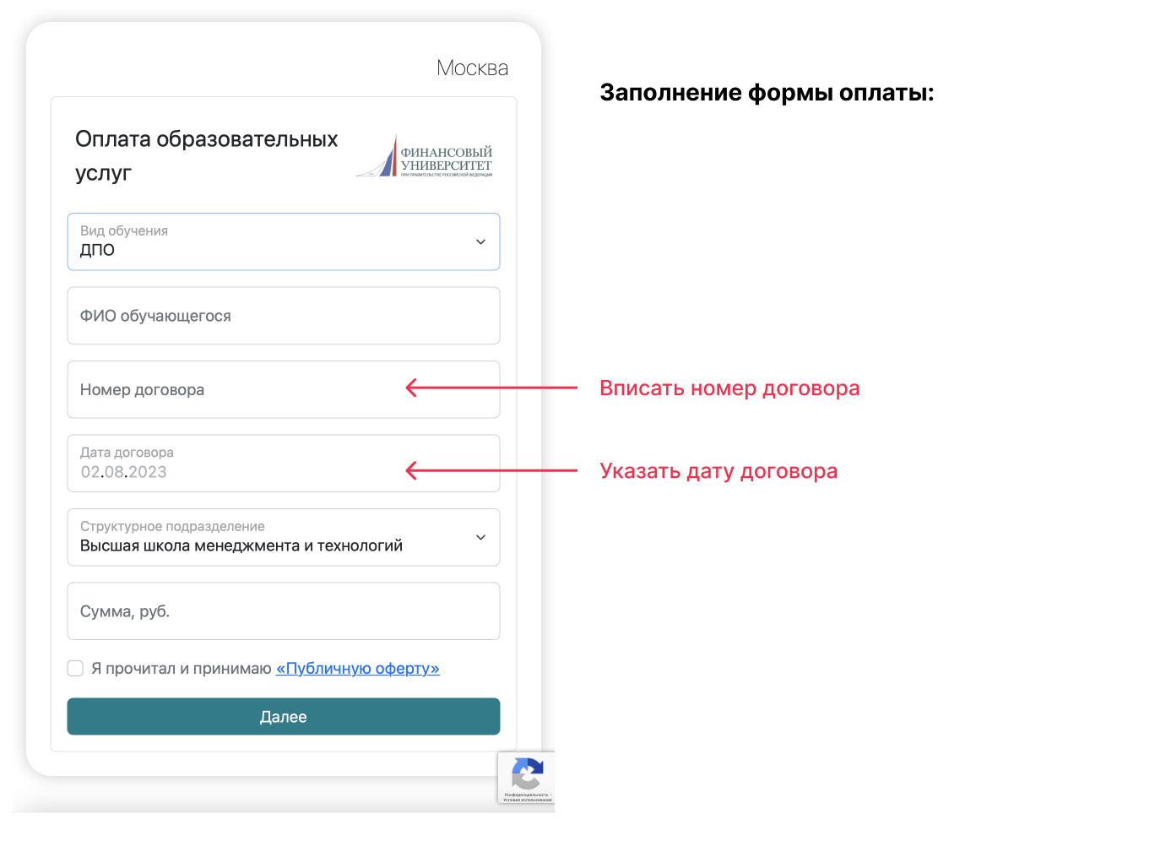Expand the Структурное подразделение dropdown
Viewport: 1155px width, 841px height.
tap(284, 537)
